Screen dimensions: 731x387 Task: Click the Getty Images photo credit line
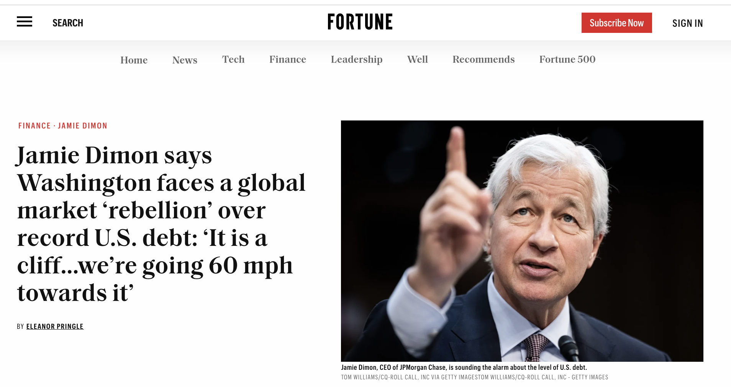point(474,377)
